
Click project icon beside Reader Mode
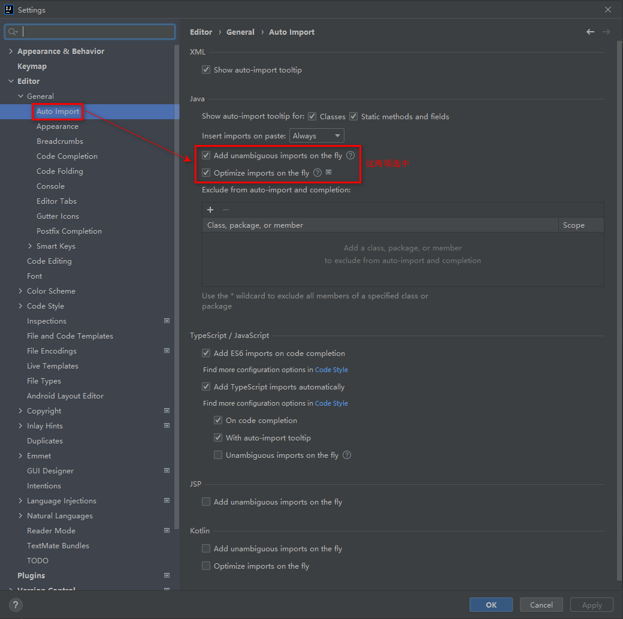click(x=167, y=530)
